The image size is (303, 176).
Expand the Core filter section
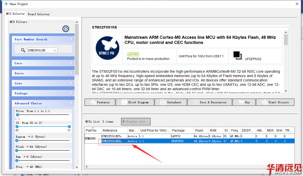(70, 63)
